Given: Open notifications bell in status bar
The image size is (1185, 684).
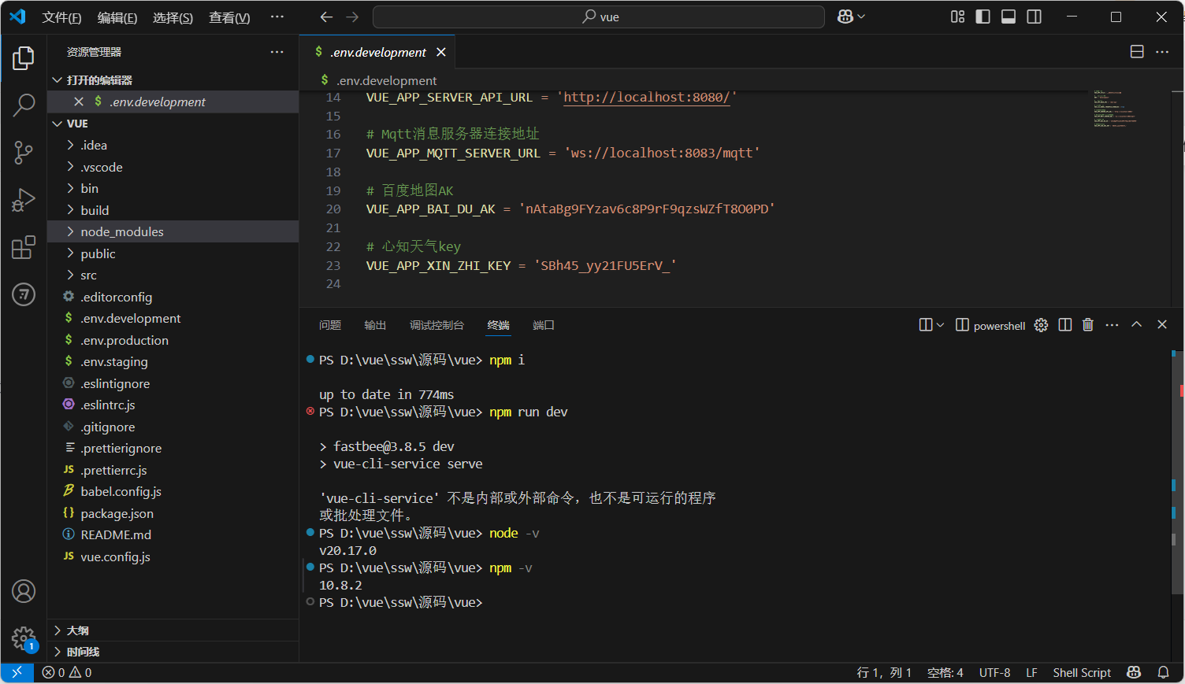Looking at the screenshot, I should tap(1163, 672).
